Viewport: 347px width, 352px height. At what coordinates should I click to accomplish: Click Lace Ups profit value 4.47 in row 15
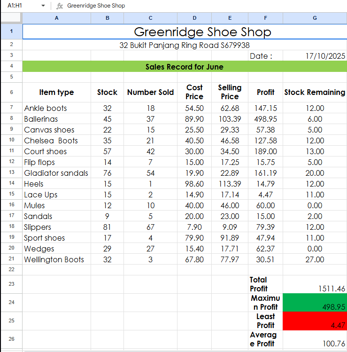point(265,194)
